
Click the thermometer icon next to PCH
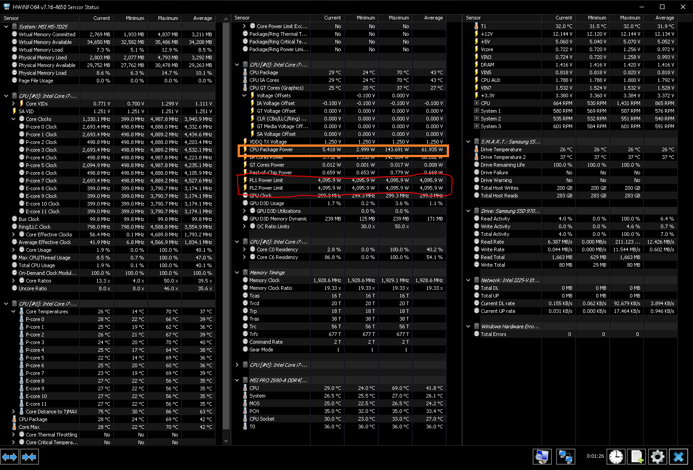[x=245, y=411]
